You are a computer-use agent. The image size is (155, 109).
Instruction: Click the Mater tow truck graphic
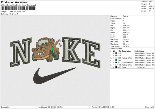46,50
